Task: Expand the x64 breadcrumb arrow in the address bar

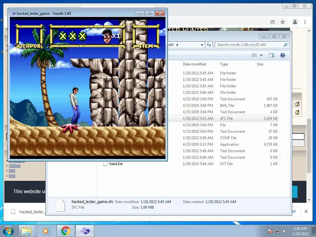Action: tap(177, 45)
